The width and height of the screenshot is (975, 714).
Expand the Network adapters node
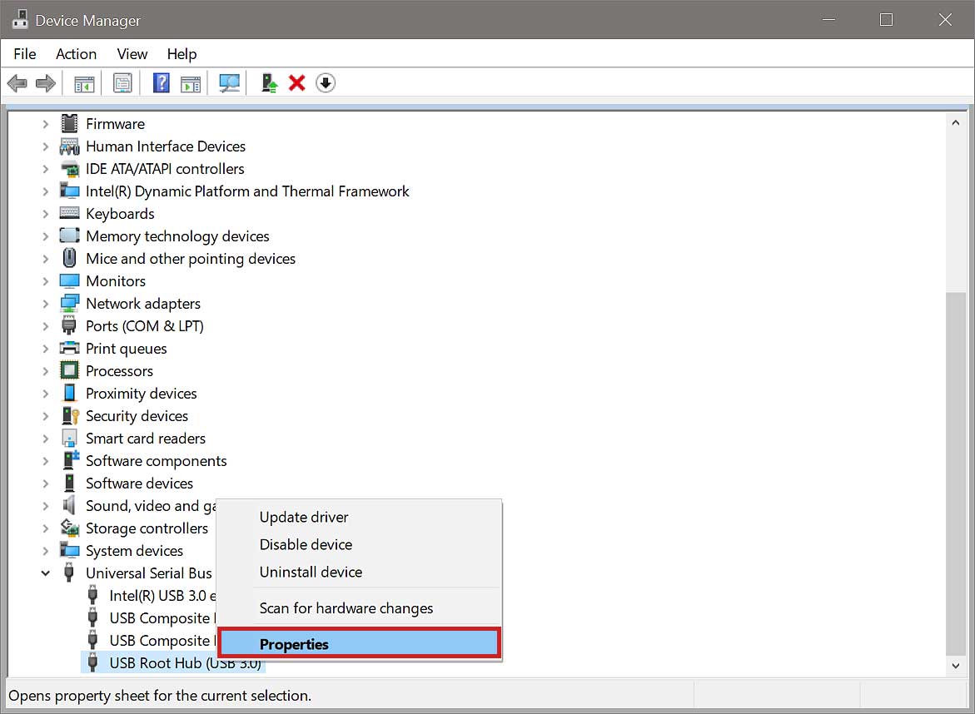pos(46,303)
